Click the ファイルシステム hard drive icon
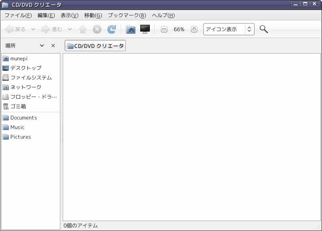The height and width of the screenshot is (231, 322). [x=6, y=78]
